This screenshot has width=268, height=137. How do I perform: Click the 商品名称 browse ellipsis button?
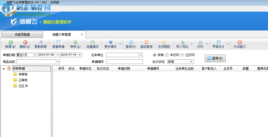point(57,62)
